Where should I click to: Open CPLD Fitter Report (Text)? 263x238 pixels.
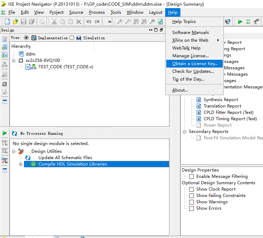(228, 112)
